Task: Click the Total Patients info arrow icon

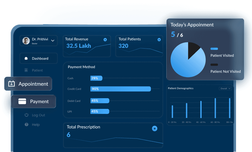Action: [159, 39]
